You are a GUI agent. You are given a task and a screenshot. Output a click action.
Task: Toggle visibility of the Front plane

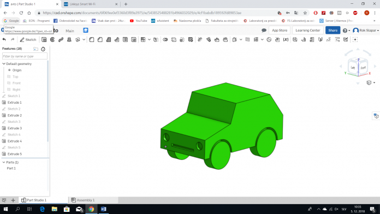click(9, 83)
